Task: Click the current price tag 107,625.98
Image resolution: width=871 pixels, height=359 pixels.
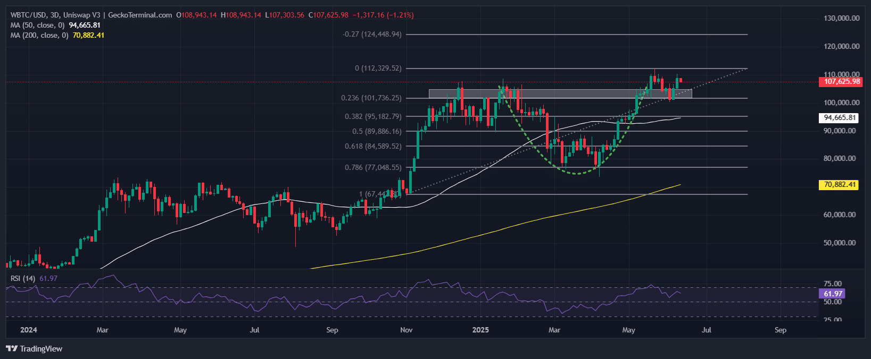Action: pos(840,82)
